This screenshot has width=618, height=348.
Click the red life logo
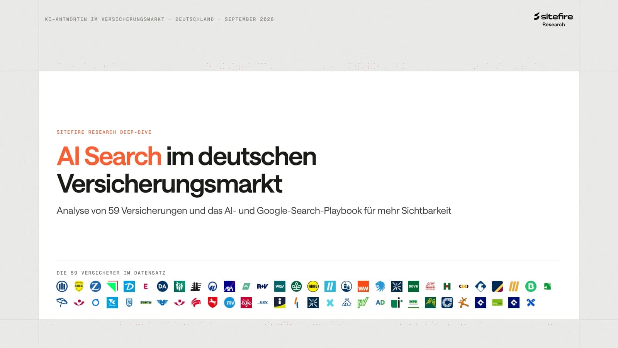(x=246, y=302)
